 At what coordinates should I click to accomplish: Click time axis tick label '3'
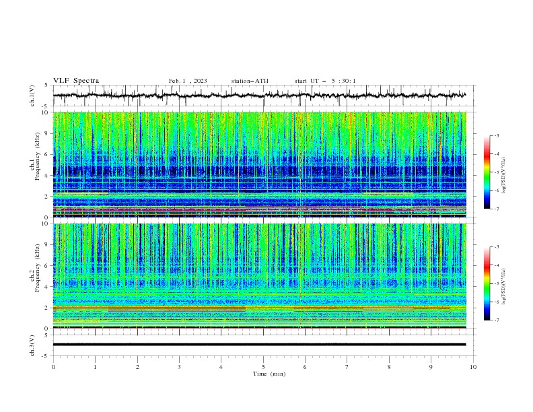[179, 367]
